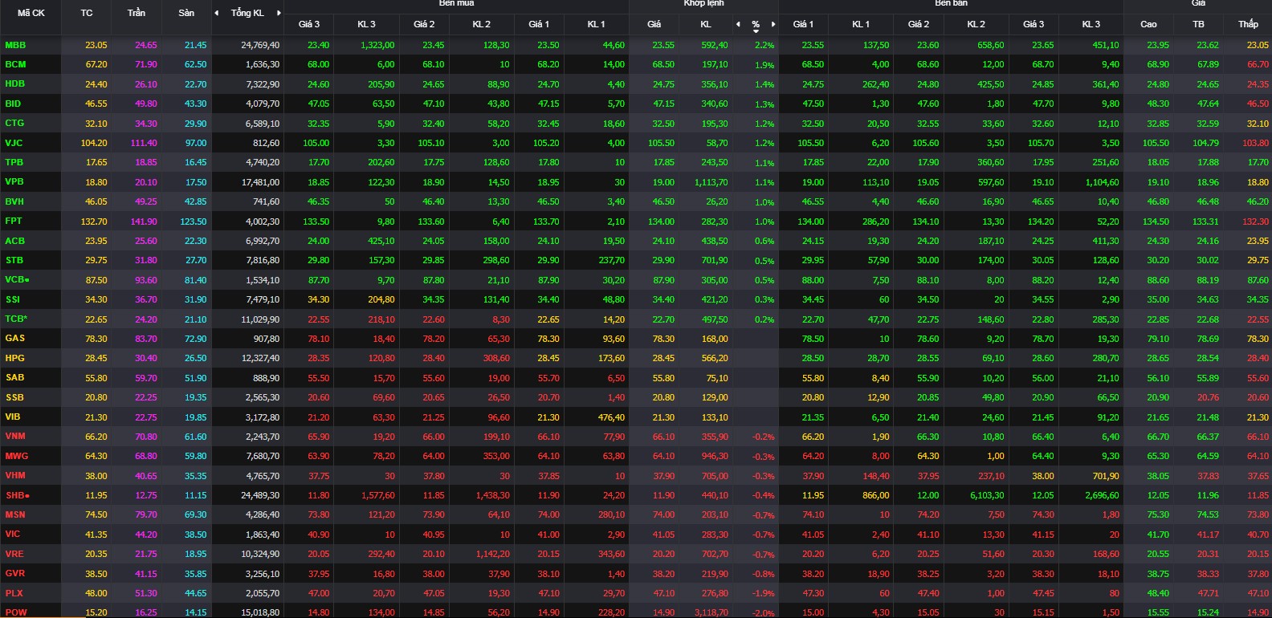
Task: Open the VIC stock symbol
Action: coord(13,534)
